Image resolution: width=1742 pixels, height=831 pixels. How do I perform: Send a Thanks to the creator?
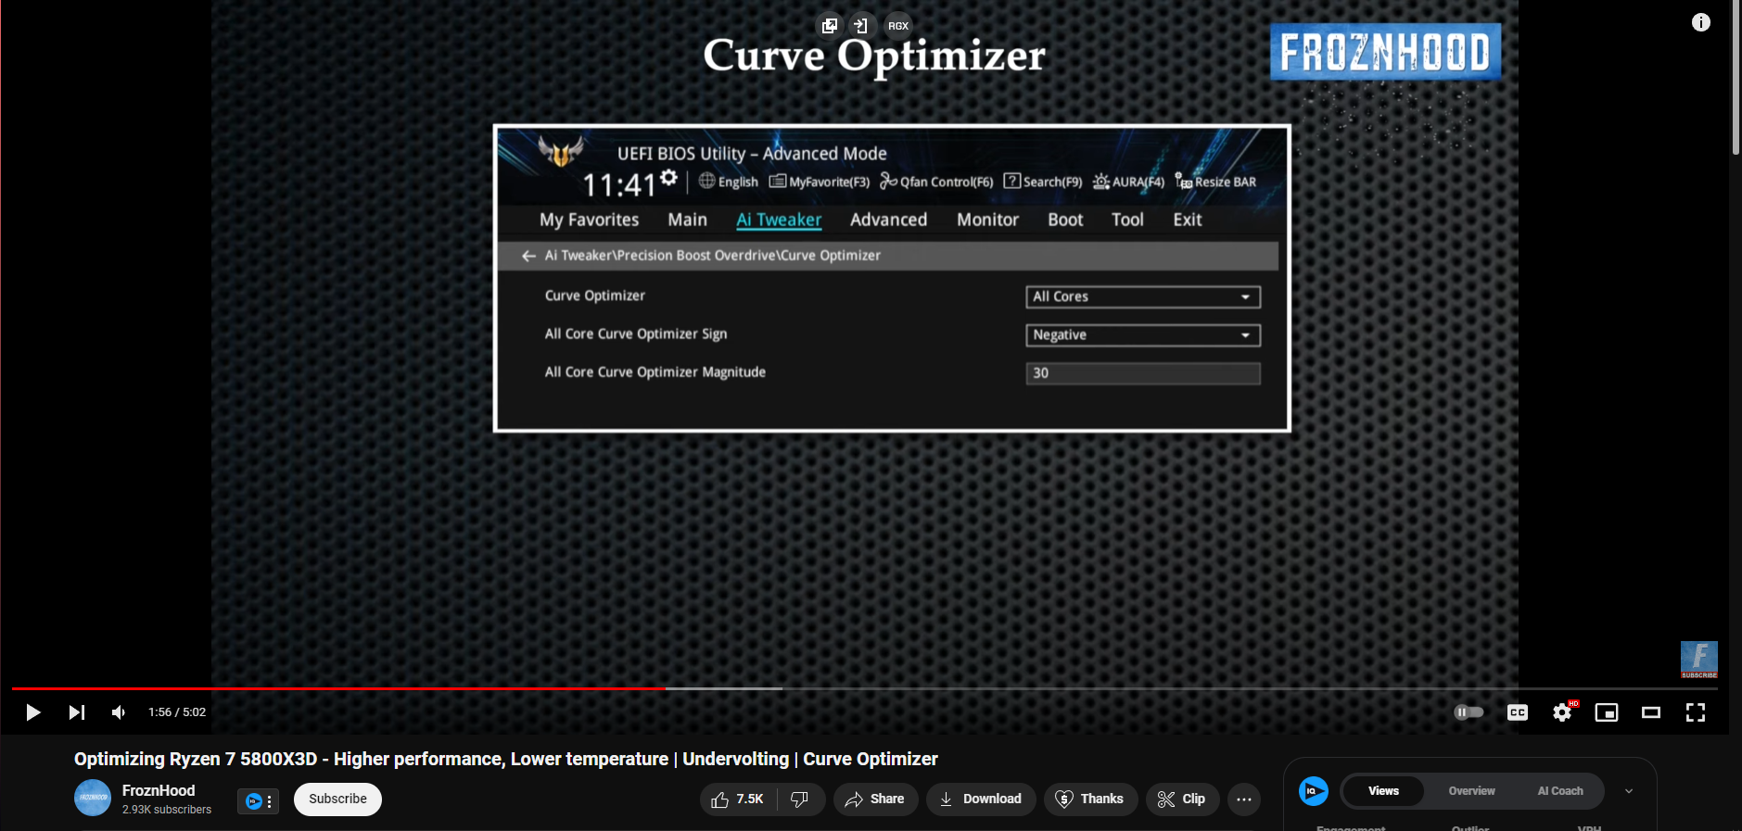pyautogui.click(x=1090, y=800)
